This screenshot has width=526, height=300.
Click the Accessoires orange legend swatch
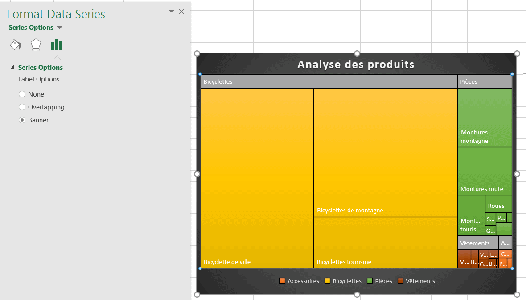282,281
